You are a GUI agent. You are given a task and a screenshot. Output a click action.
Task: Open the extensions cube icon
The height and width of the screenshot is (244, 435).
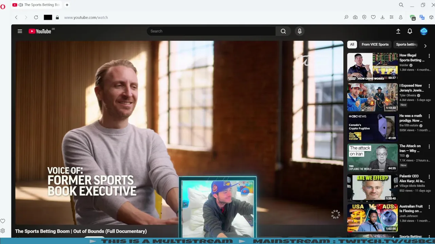pos(431,17)
